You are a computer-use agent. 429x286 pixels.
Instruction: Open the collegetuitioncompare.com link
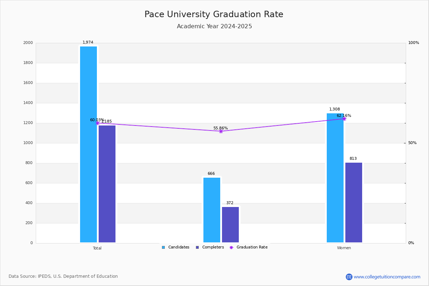387,277
